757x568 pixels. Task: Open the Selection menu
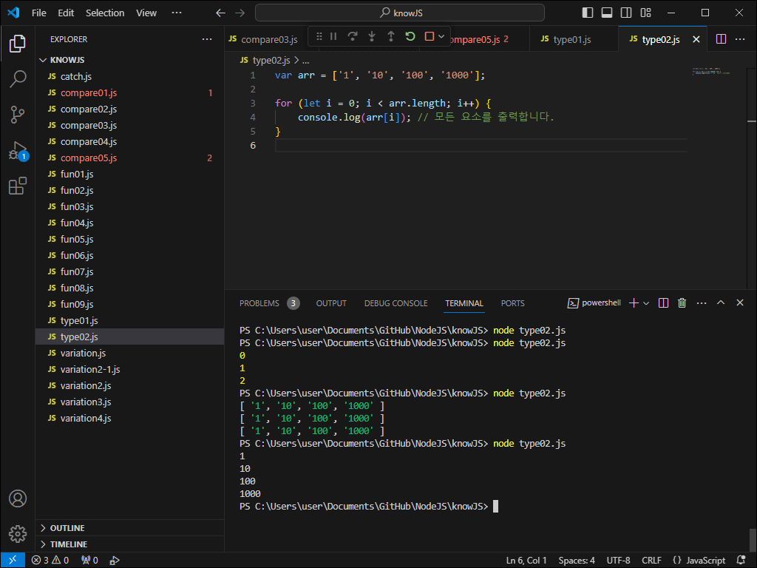[x=105, y=13]
